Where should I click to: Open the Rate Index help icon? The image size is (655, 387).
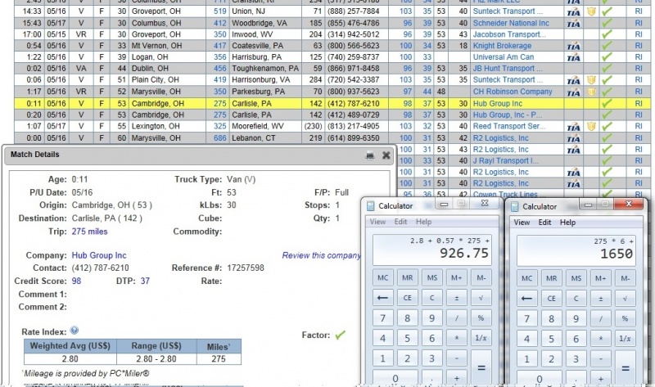click(x=75, y=331)
